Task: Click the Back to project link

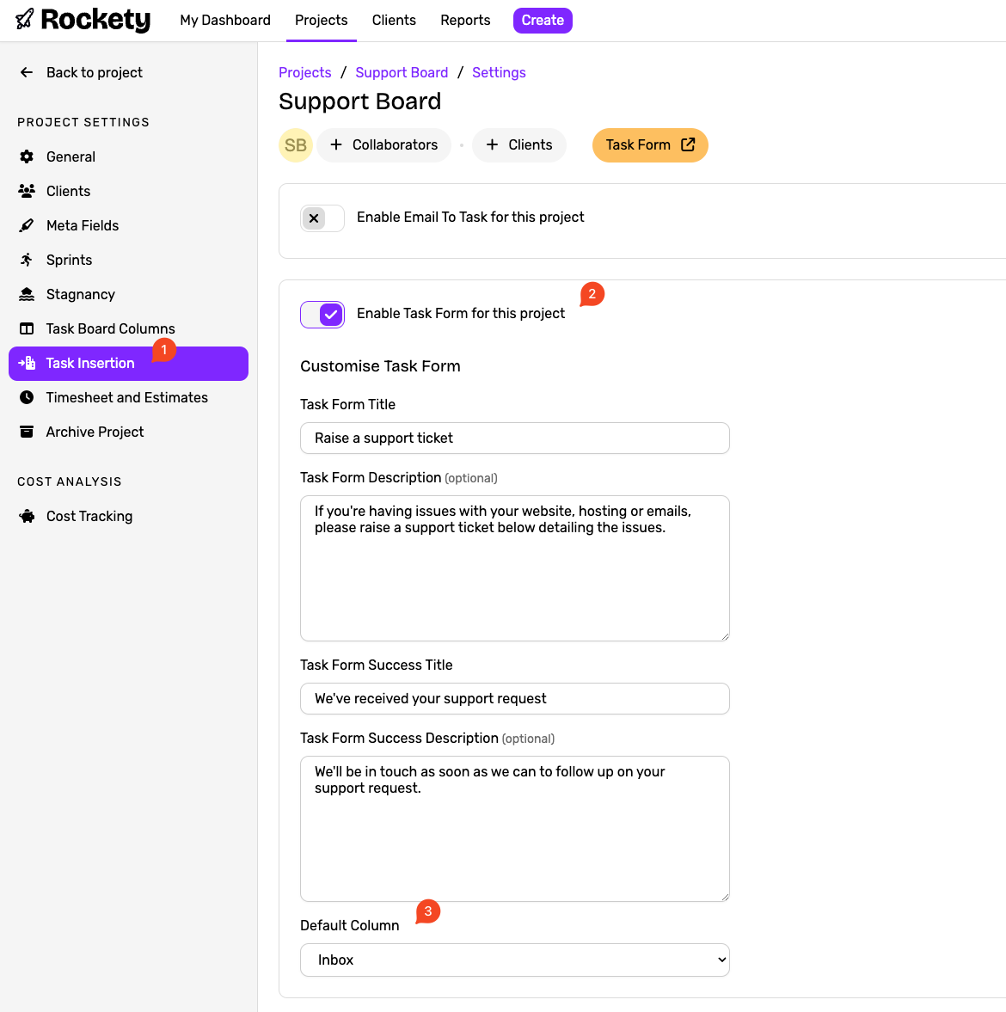Action: pos(82,72)
